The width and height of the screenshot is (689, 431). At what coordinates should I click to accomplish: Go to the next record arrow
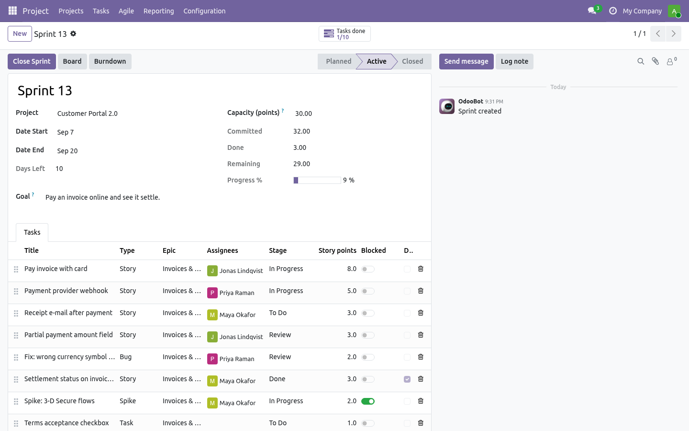(674, 34)
